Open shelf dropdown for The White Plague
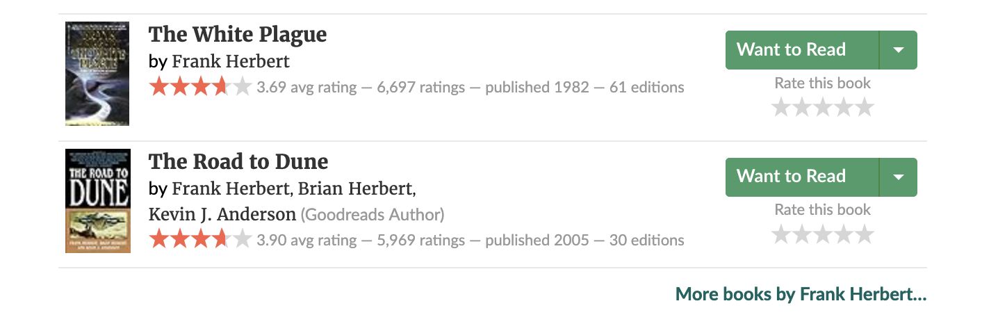998x324 pixels. click(x=898, y=50)
